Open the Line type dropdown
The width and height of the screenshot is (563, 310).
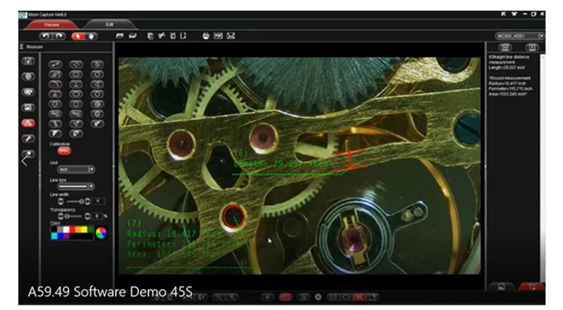pyautogui.click(x=76, y=185)
